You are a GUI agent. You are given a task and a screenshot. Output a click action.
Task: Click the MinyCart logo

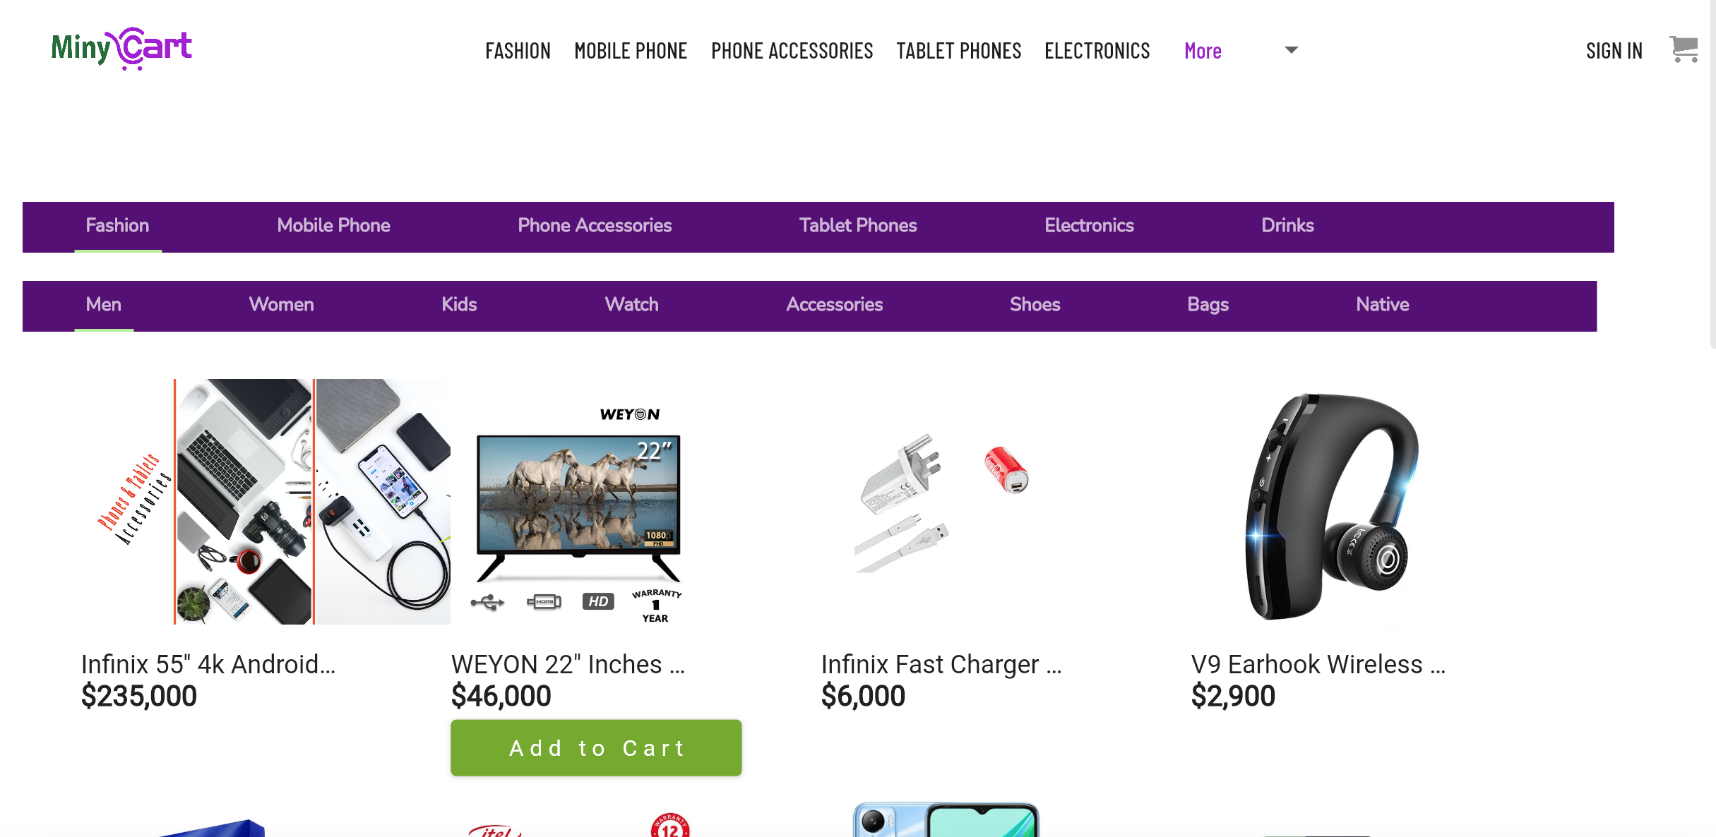[121, 48]
